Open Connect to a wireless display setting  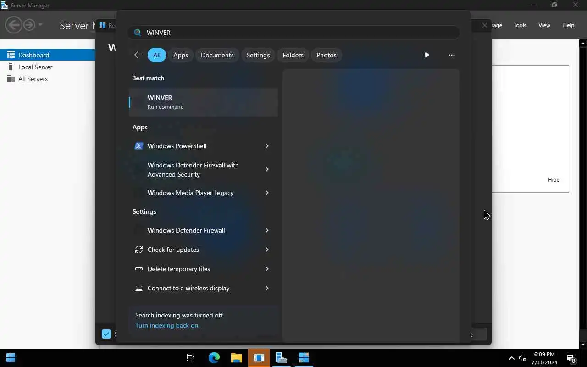pyautogui.click(x=196, y=288)
